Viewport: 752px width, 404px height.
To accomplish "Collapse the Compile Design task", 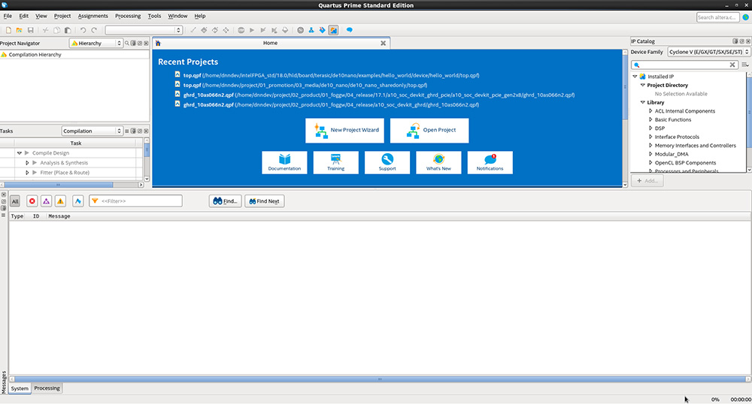I will click(x=20, y=153).
